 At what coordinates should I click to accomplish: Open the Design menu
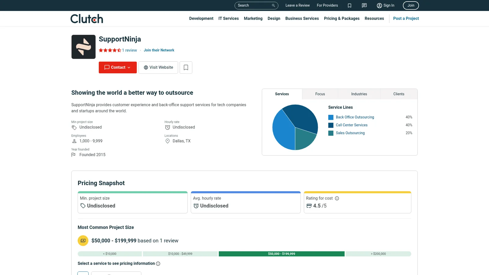click(x=274, y=19)
